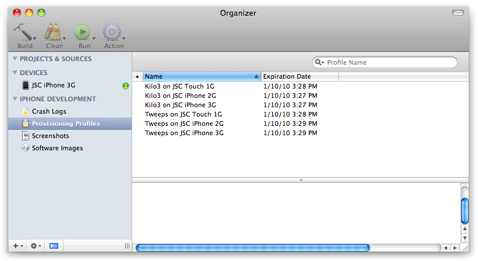Image resolution: width=478 pixels, height=261 pixels.
Task: Open Software Images in sidebar
Action: [57, 148]
